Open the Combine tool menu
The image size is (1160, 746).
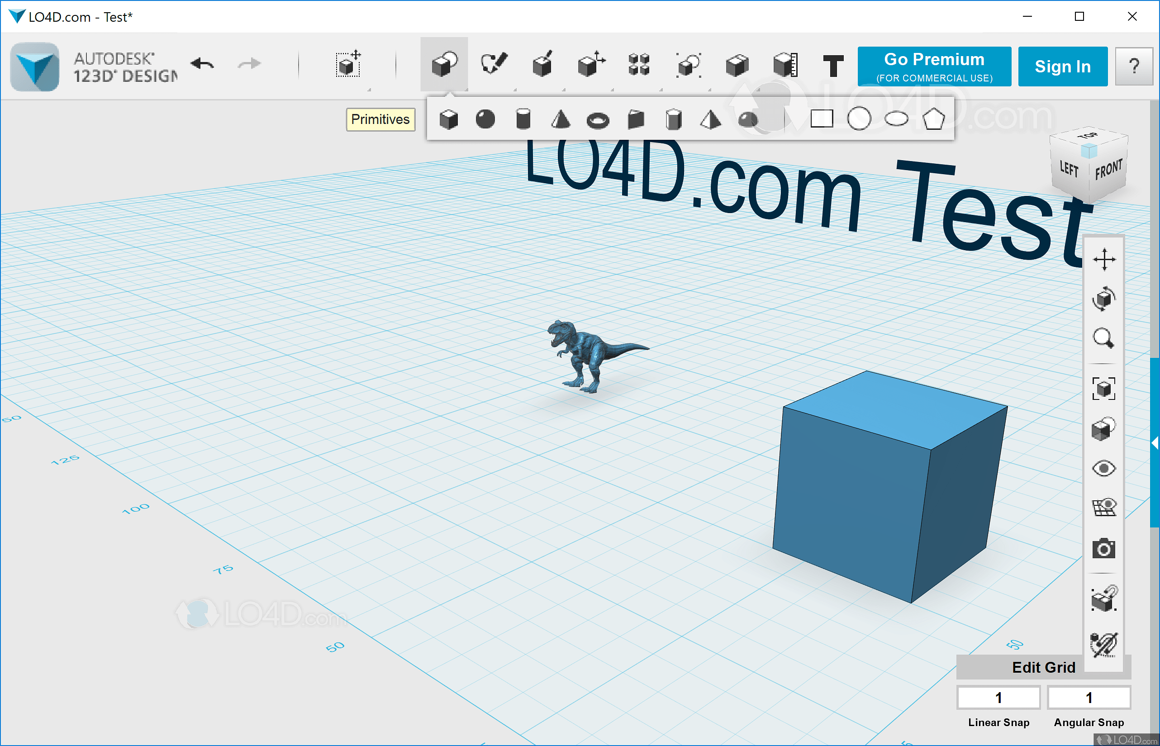[x=737, y=64]
